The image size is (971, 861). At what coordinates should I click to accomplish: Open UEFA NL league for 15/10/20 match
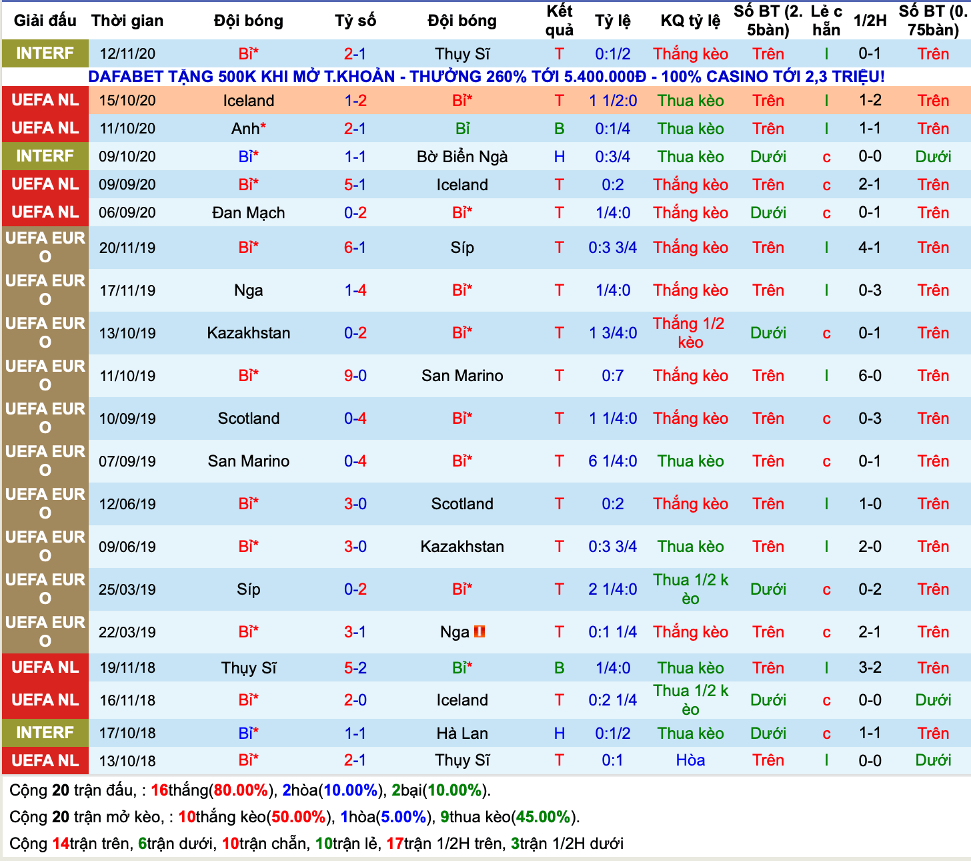tap(45, 100)
